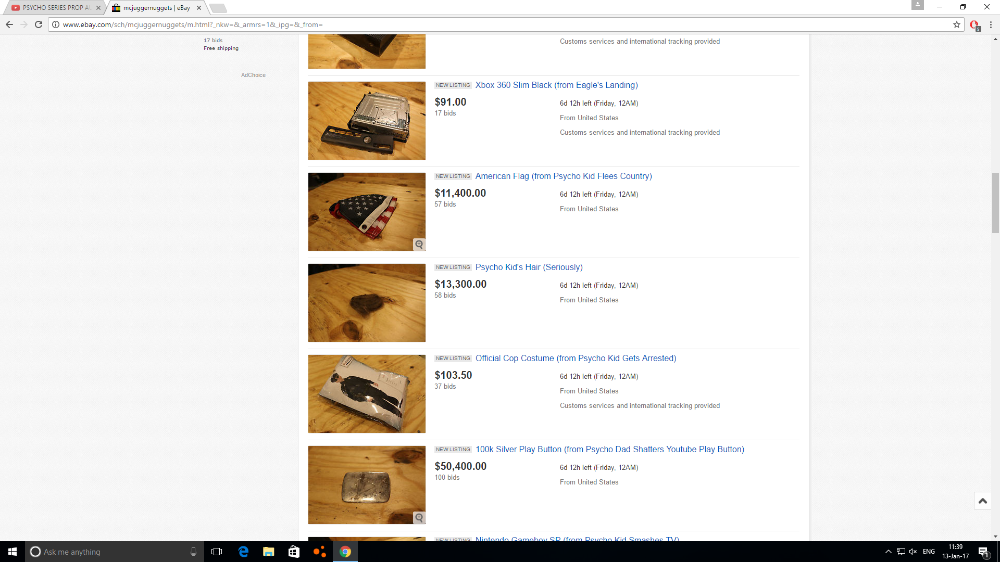Image resolution: width=1000 pixels, height=562 pixels.
Task: Go back to the previous page
Action: pyautogui.click(x=9, y=24)
